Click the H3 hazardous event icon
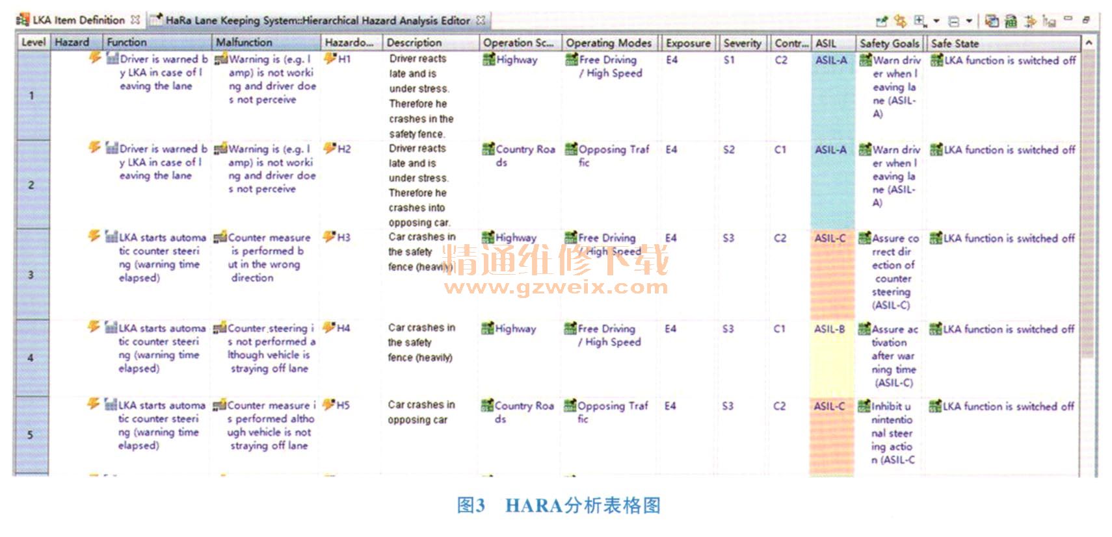Image resolution: width=1112 pixels, height=537 pixels. click(329, 237)
